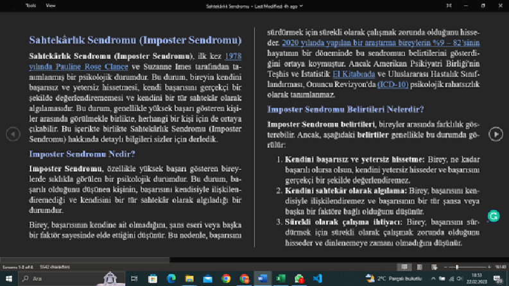Screen dimensions: 509x286
Task: Click the '5542 characters' status entry
Action: [x=55, y=267]
